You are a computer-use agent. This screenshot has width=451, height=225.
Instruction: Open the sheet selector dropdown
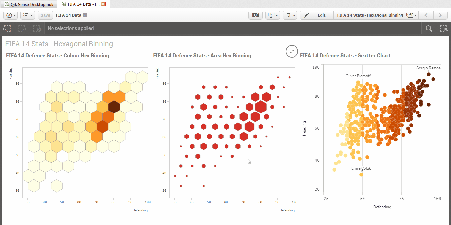[x=376, y=15]
